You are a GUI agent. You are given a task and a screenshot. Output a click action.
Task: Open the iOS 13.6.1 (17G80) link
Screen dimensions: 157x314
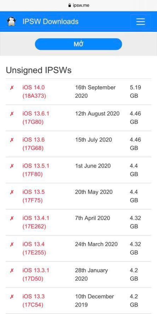pyautogui.click(x=35, y=118)
